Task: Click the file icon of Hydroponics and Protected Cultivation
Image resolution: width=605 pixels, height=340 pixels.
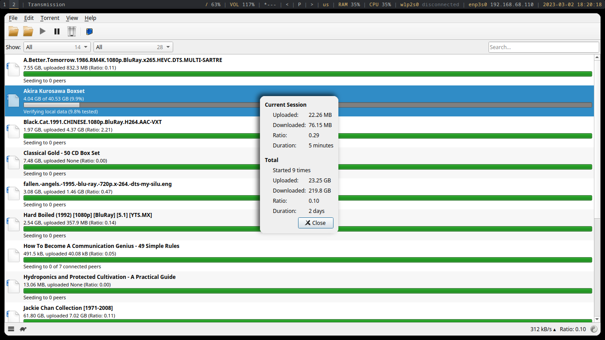Action: point(13,287)
